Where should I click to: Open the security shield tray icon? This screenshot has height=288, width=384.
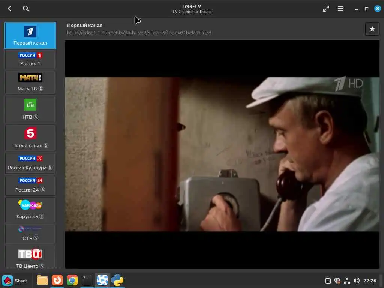(x=337, y=280)
